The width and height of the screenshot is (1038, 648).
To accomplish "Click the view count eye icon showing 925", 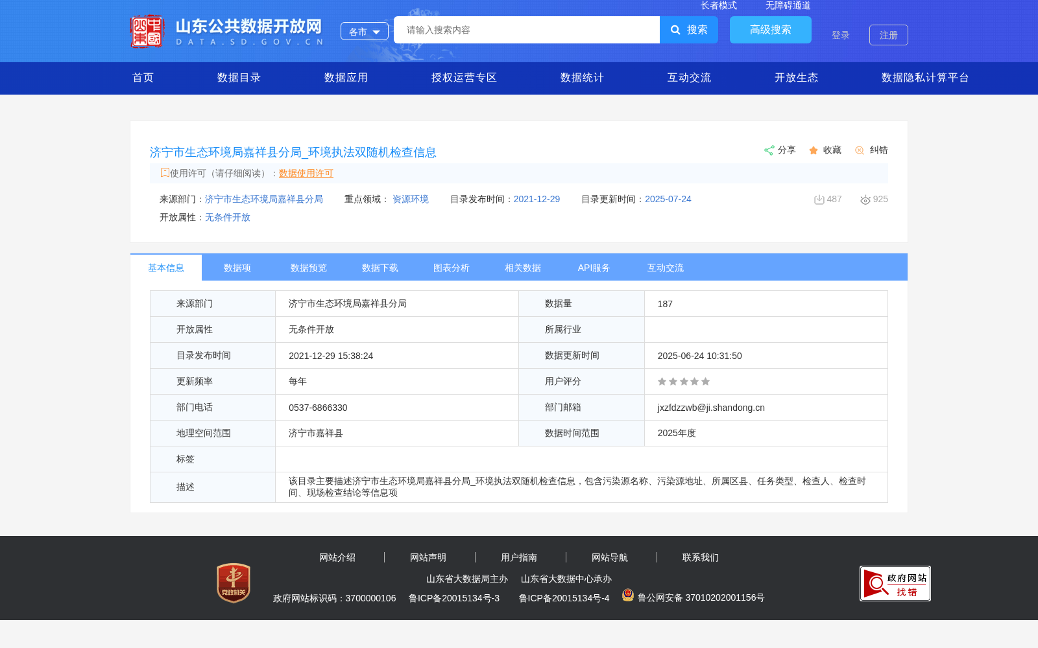I will (x=865, y=200).
